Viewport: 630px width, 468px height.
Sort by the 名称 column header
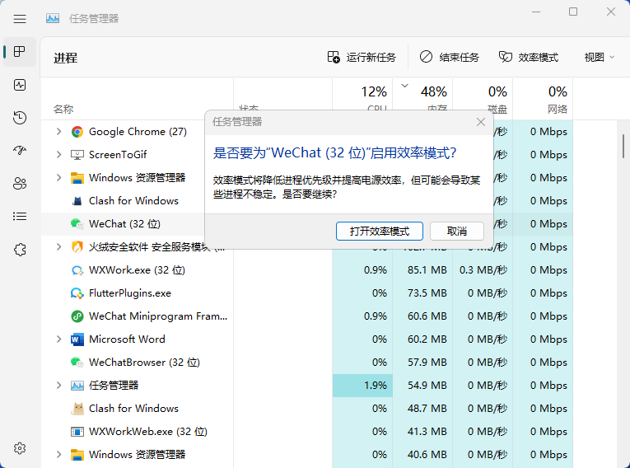tap(137, 99)
